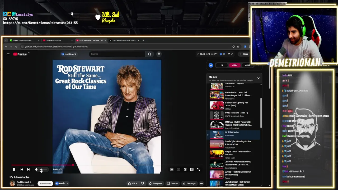The image size is (338, 190).
Task: Click the Remix button
Action: click(x=60, y=183)
